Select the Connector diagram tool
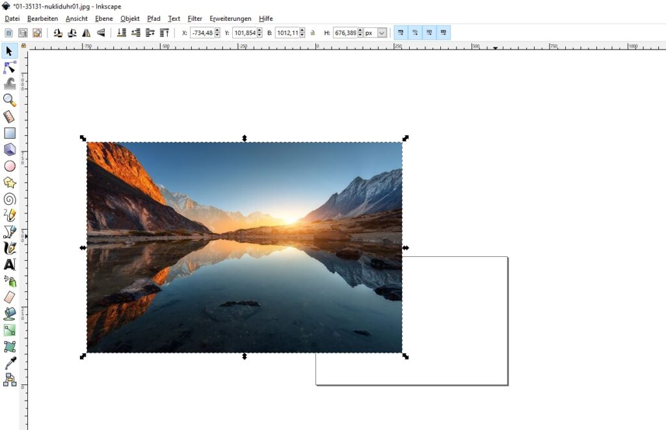 tap(9, 379)
